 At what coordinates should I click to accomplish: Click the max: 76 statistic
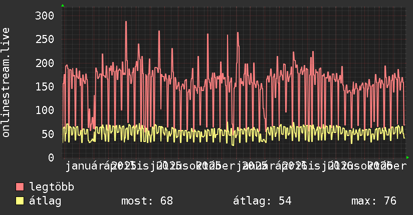point(374,201)
